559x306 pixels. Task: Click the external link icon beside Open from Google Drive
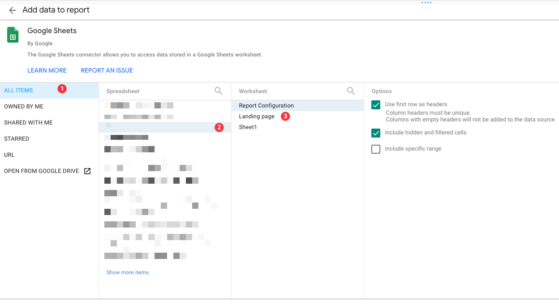(x=88, y=171)
